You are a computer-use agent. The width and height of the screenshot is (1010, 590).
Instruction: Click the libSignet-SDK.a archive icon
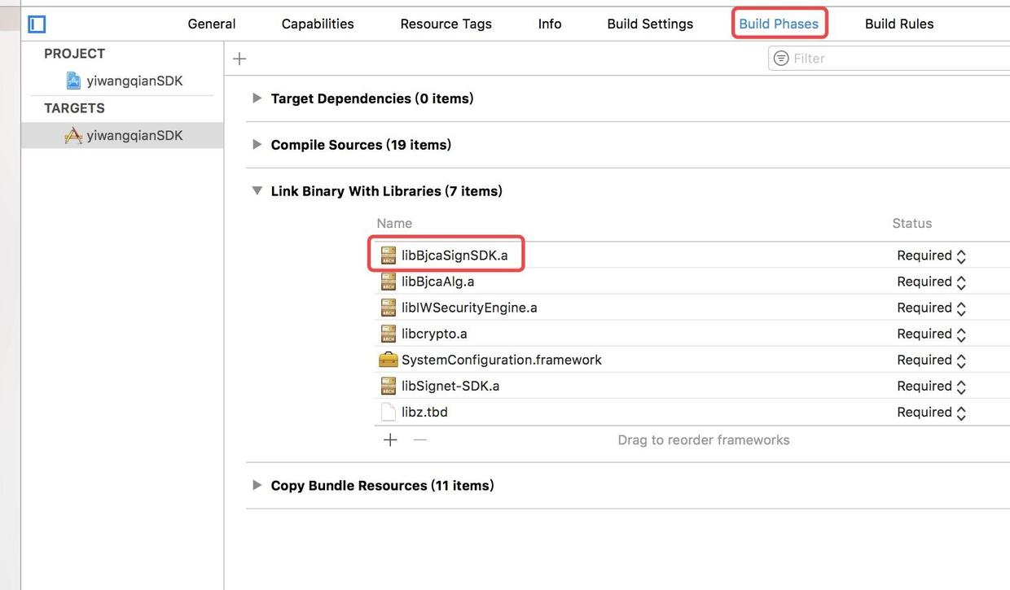click(389, 386)
